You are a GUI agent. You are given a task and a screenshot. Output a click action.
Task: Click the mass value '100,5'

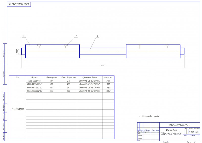point(108,91)
